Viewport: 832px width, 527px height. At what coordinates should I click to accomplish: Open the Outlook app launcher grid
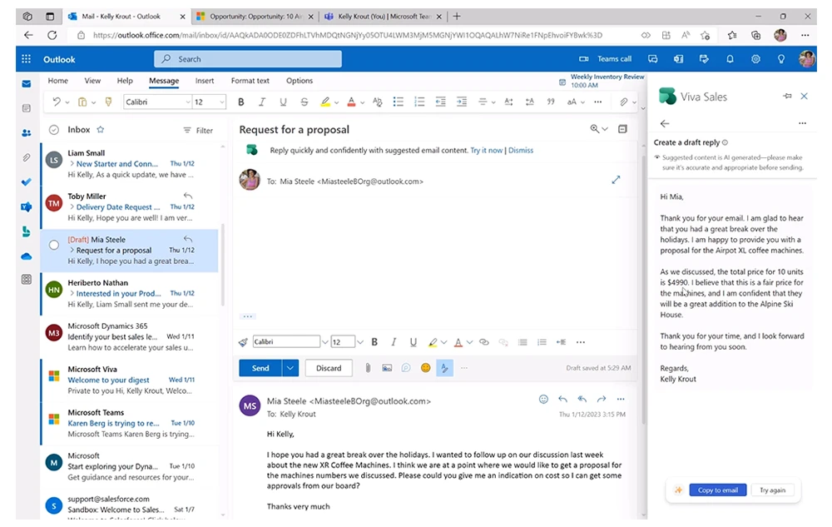[26, 59]
